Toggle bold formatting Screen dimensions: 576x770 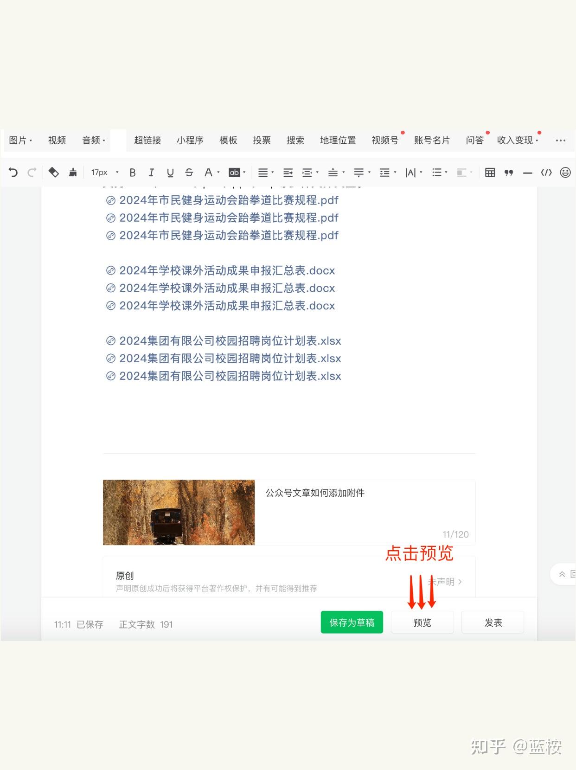[x=133, y=173]
